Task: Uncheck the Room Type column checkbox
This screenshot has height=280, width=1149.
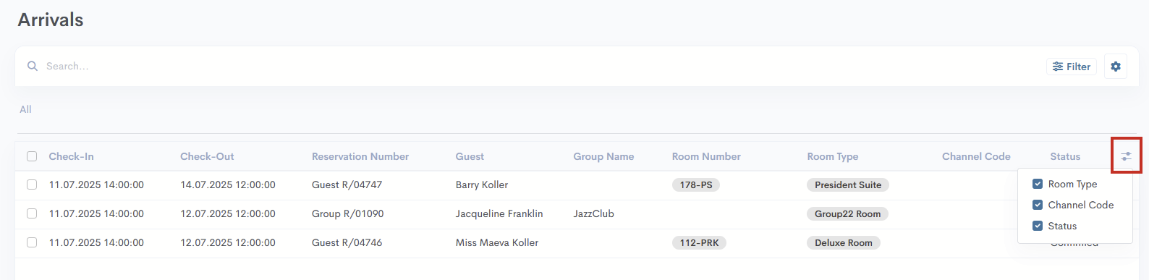Action: [1038, 184]
